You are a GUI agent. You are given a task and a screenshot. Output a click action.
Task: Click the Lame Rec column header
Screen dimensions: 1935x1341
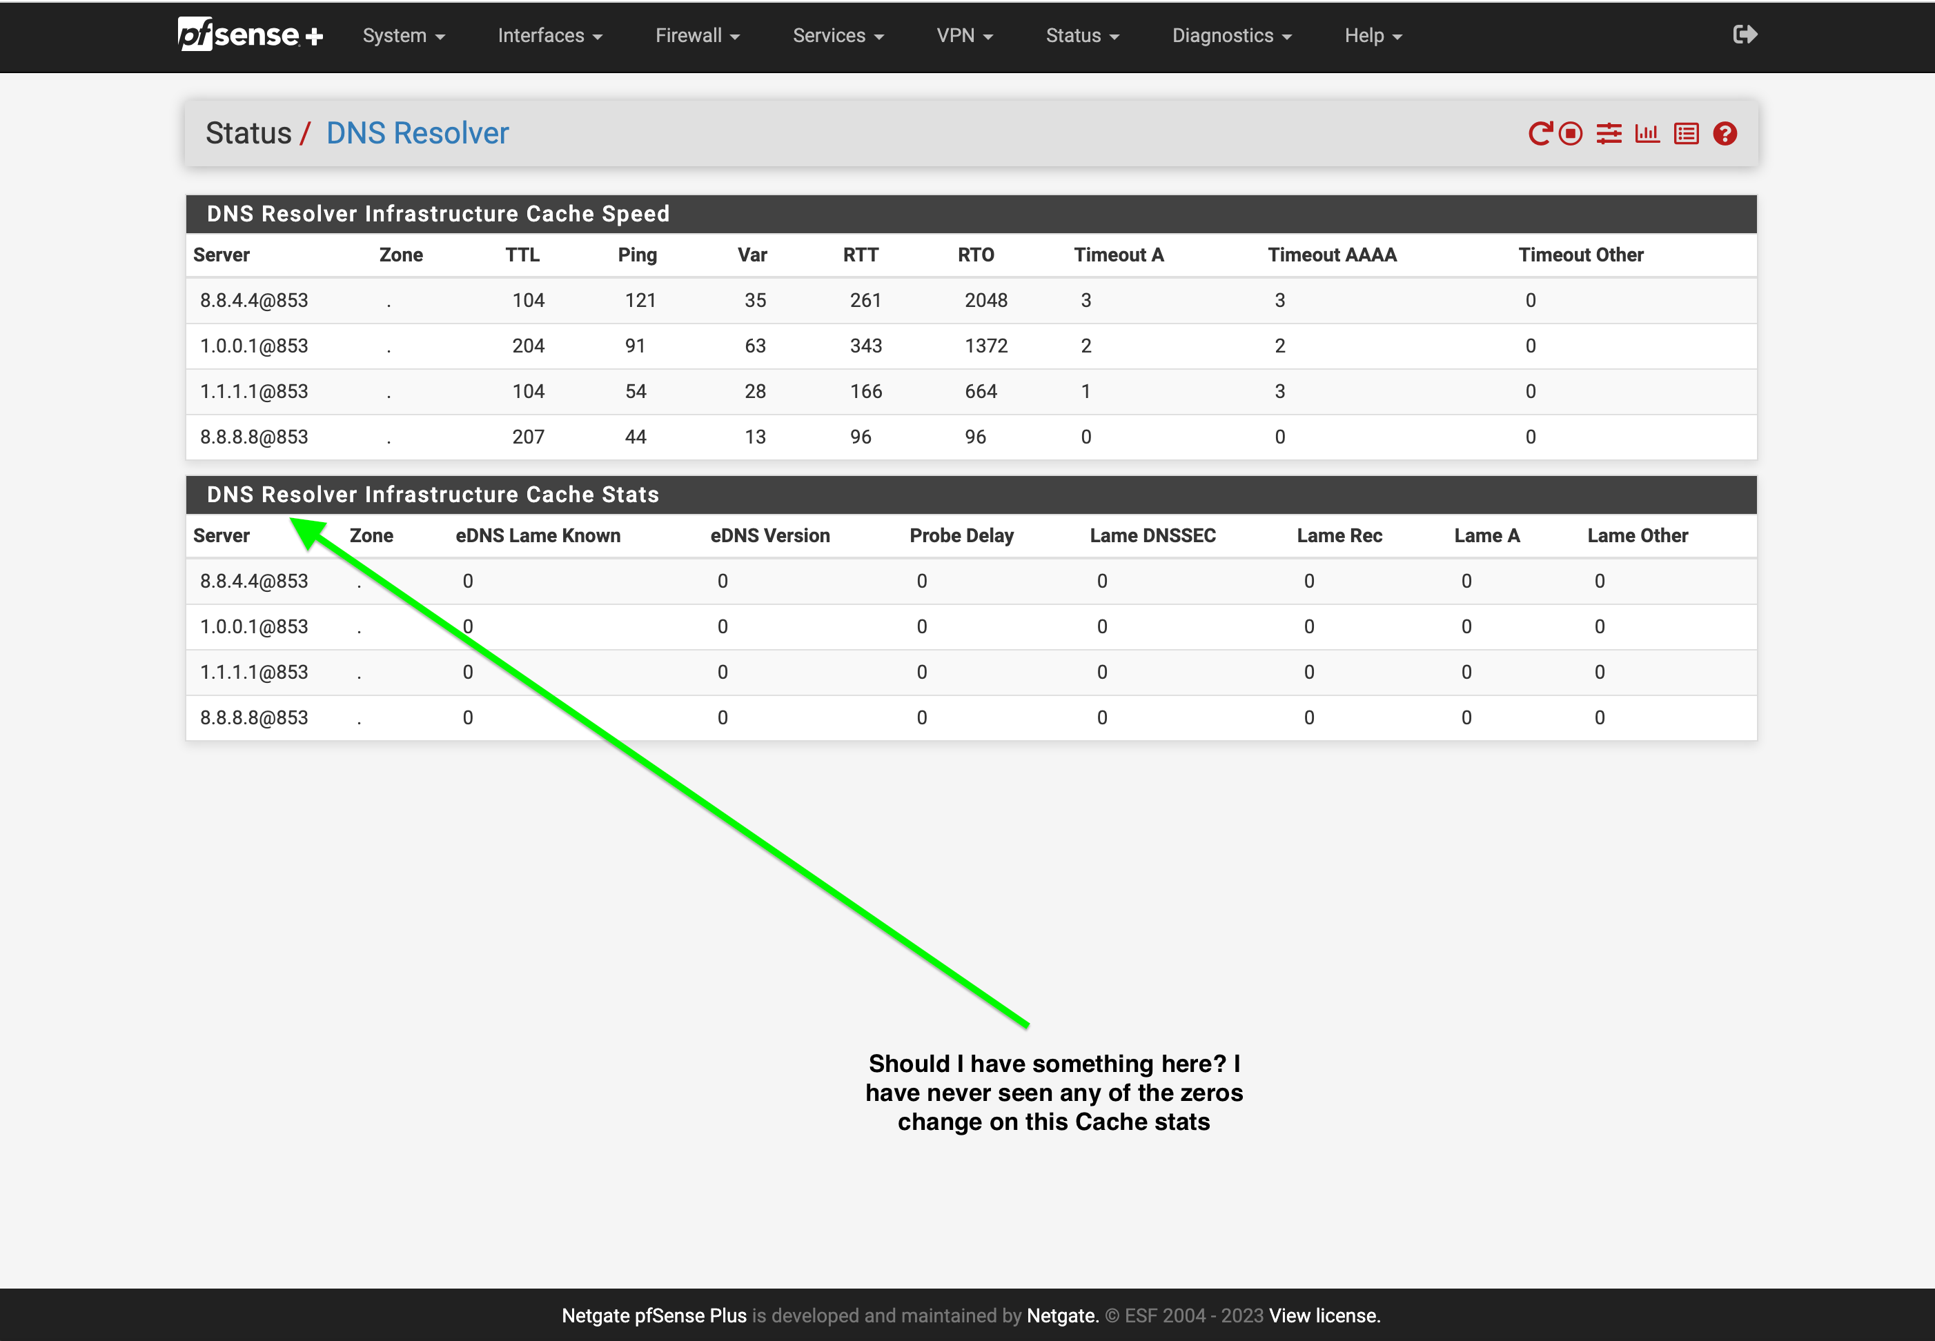(x=1339, y=535)
